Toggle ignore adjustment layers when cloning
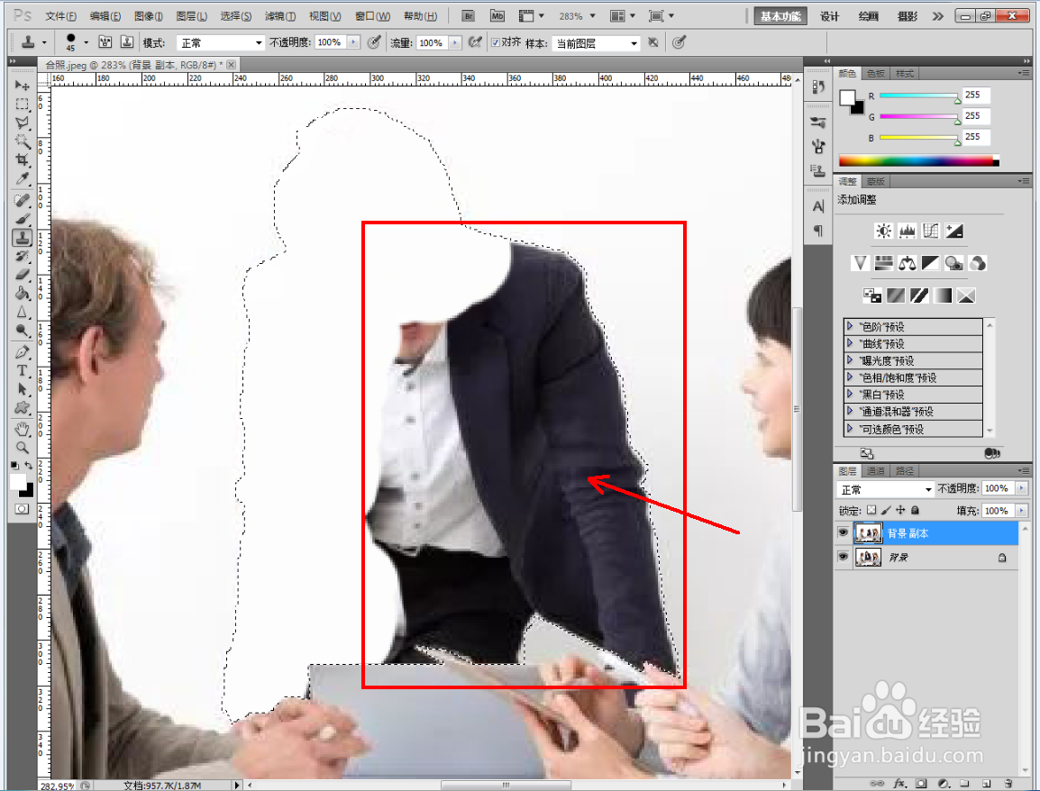 pyautogui.click(x=653, y=42)
